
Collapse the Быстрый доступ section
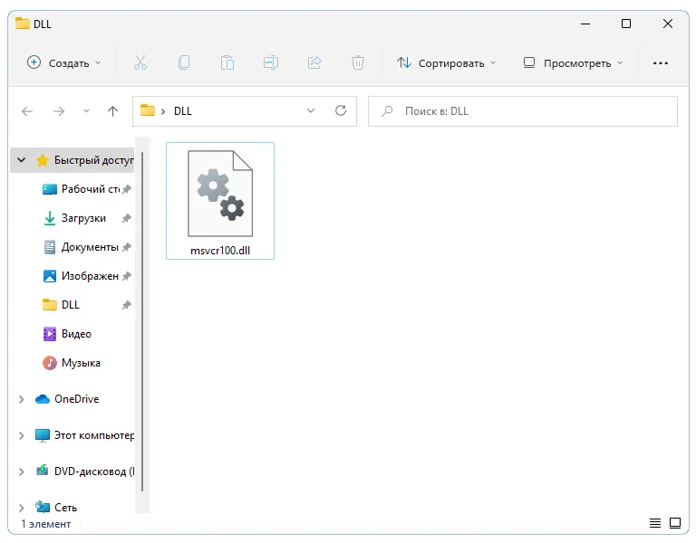click(x=22, y=159)
